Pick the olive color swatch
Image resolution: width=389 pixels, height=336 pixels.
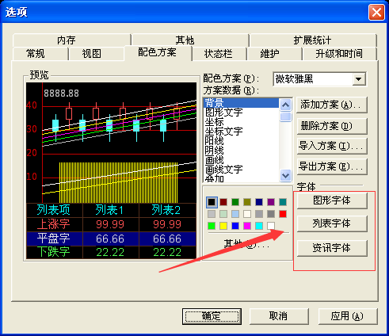(x=247, y=202)
